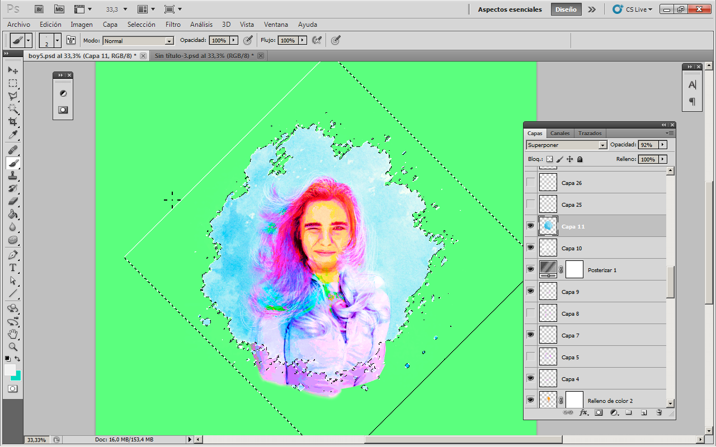Open the Selección menu
The height and width of the screenshot is (447, 716).
tap(142, 25)
